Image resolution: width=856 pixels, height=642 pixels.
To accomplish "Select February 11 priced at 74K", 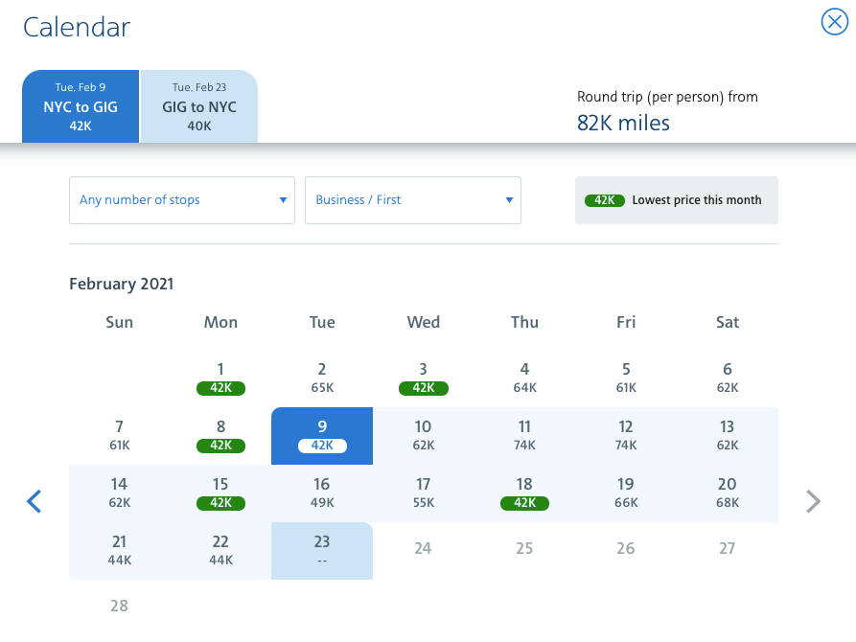I will [524, 435].
